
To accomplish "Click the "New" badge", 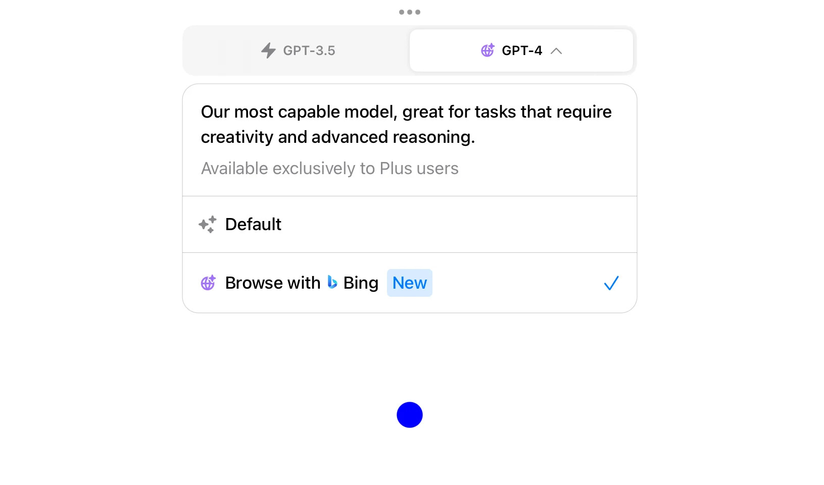I will [x=409, y=283].
